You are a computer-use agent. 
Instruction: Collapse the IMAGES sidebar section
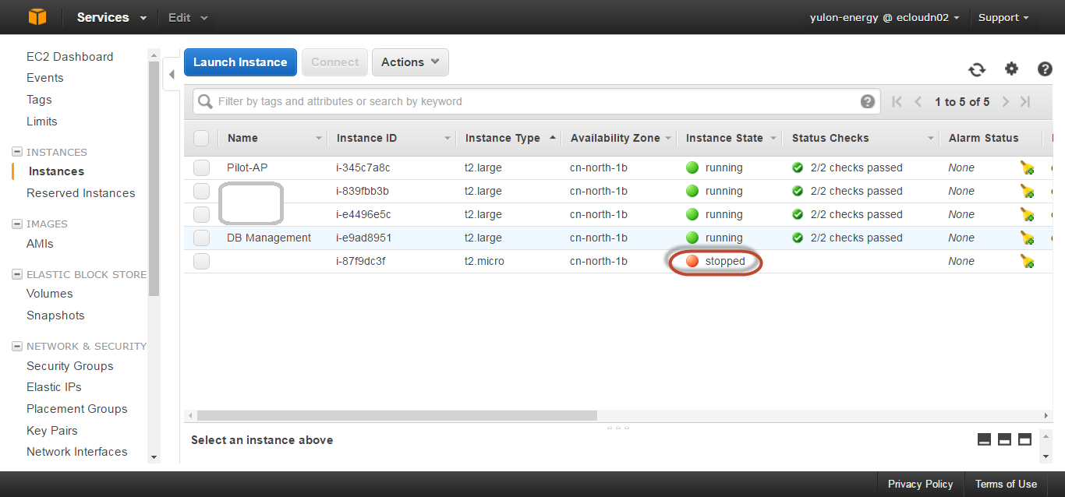(17, 224)
